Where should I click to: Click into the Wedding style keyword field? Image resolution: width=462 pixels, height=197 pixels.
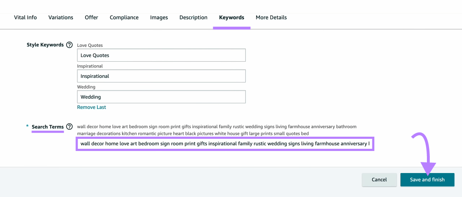click(x=161, y=97)
